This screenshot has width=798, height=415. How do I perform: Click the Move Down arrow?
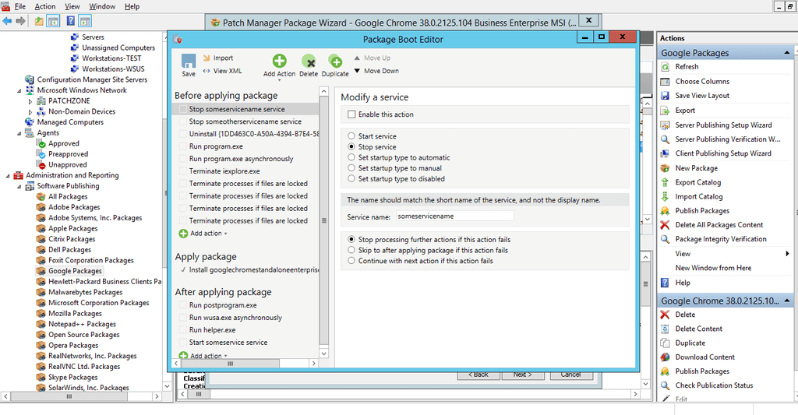pyautogui.click(x=357, y=71)
